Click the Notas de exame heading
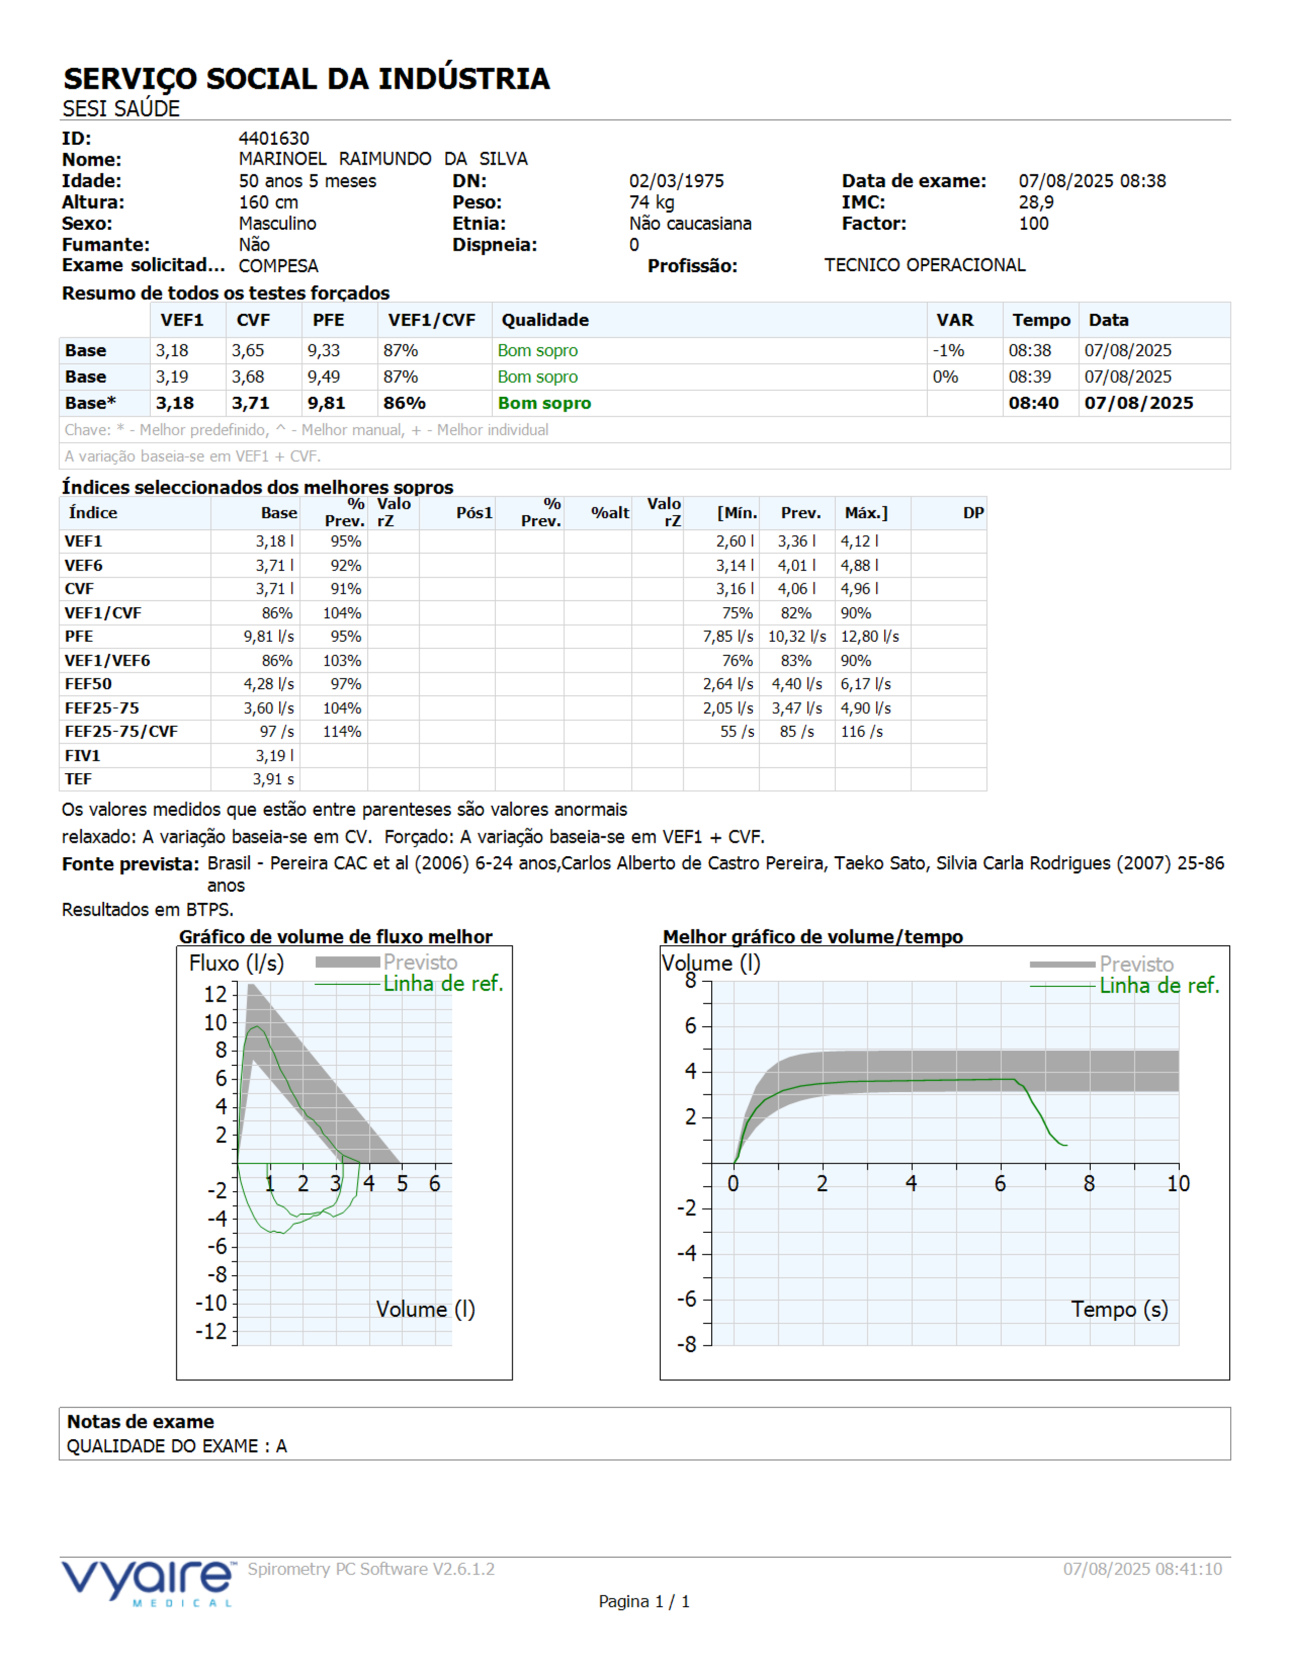The image size is (1290, 1670). pos(141,1422)
